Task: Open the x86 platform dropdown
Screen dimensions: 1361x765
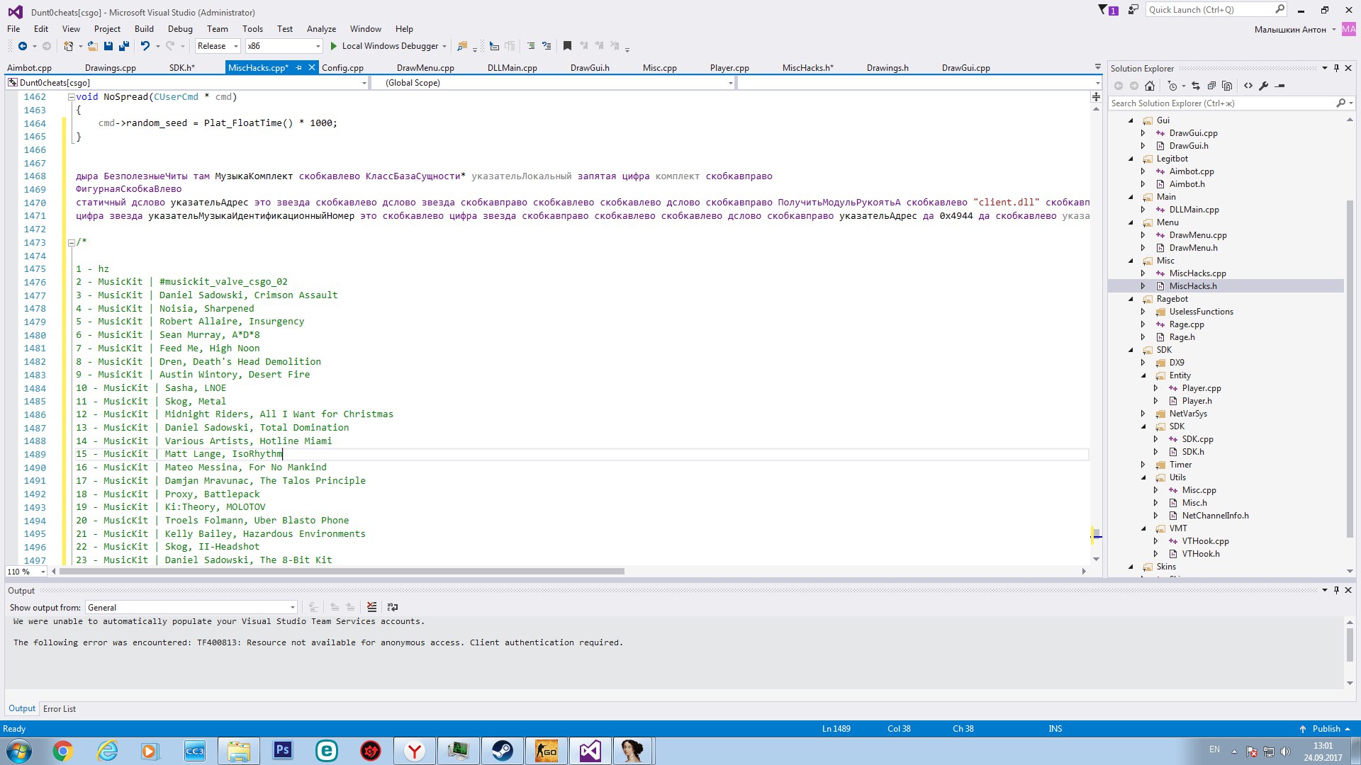Action: (x=284, y=46)
